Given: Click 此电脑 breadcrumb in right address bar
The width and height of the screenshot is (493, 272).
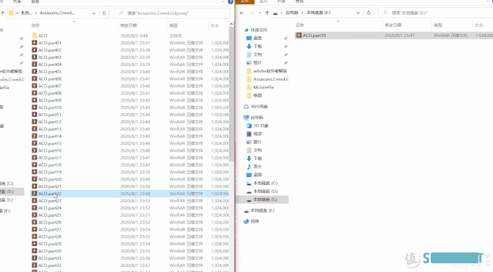Looking at the screenshot, I should [291, 13].
